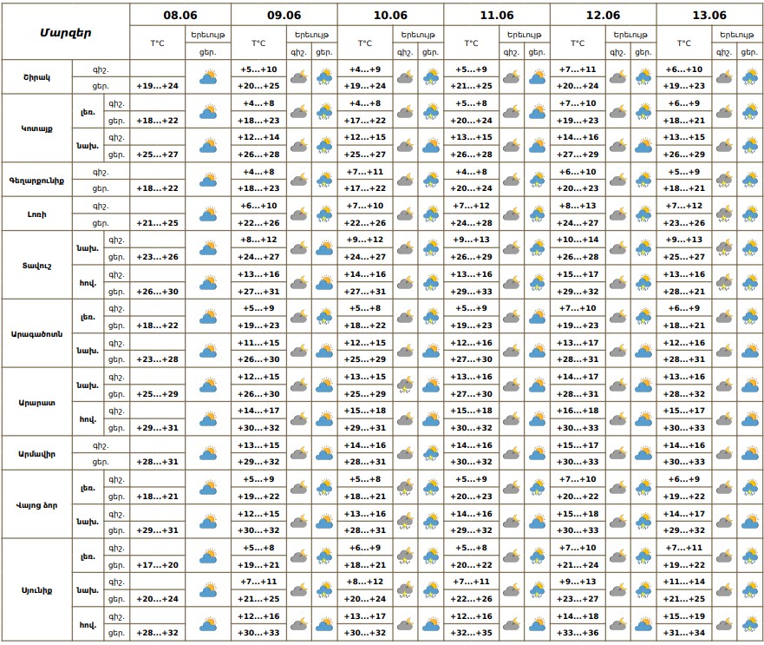Click the 09.06 daytime weather icon for Գեղարքունիք
Viewport: 764px width, 645px height.
(x=324, y=180)
